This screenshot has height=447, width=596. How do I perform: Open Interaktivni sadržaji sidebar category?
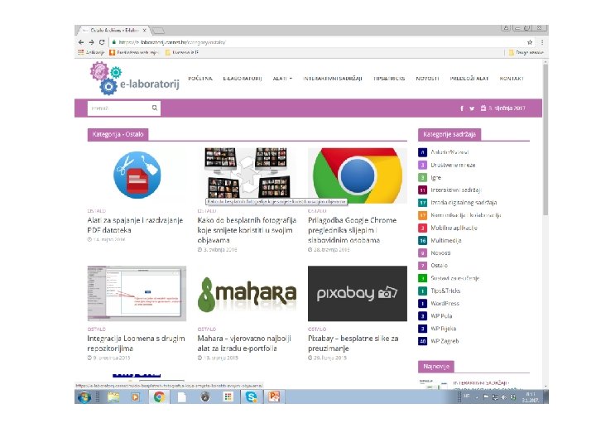456,190
